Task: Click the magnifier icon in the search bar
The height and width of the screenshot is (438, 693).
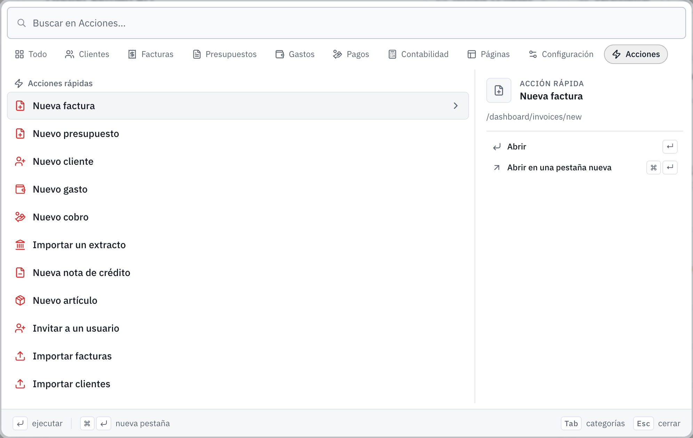Action: [22, 23]
